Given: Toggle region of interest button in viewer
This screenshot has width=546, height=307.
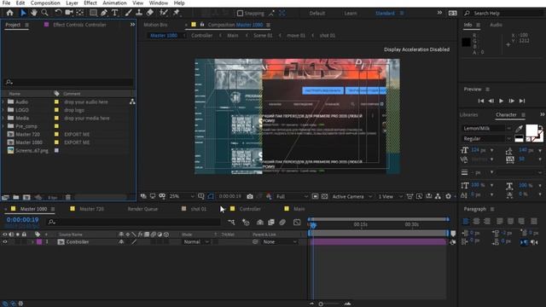Looking at the screenshot, I should (315, 196).
